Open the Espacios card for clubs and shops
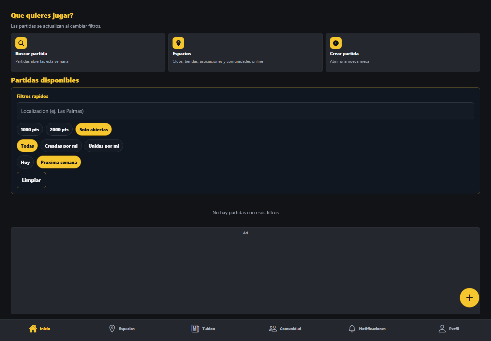The image size is (491, 341). pos(245,53)
